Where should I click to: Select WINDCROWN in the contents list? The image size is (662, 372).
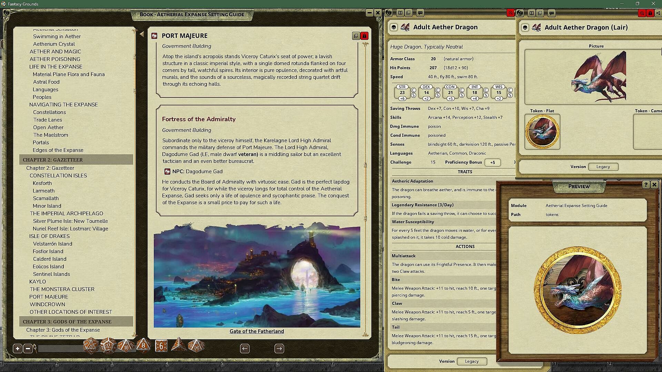pyautogui.click(x=47, y=304)
